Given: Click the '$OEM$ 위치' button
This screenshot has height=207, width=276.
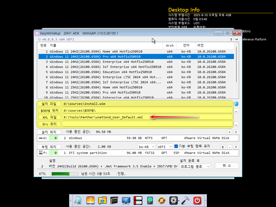Looking at the screenshot, I should click(49, 111).
